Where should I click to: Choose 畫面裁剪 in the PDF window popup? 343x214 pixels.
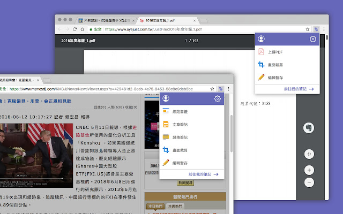(275, 65)
